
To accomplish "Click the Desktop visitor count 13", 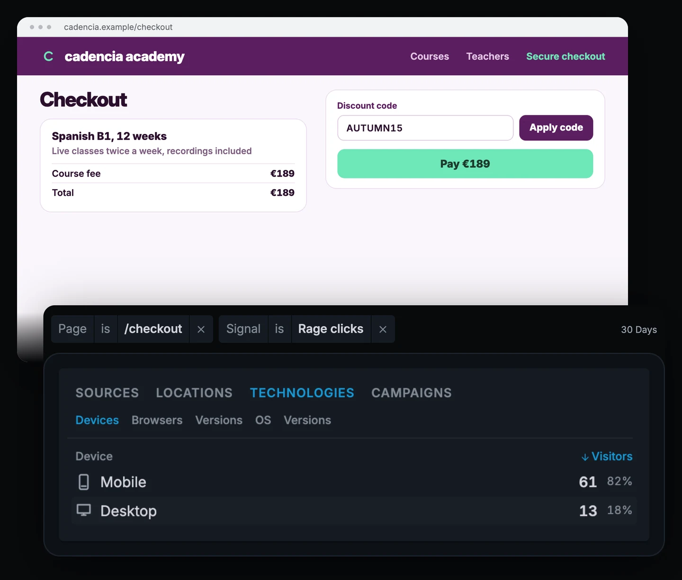I will (588, 511).
